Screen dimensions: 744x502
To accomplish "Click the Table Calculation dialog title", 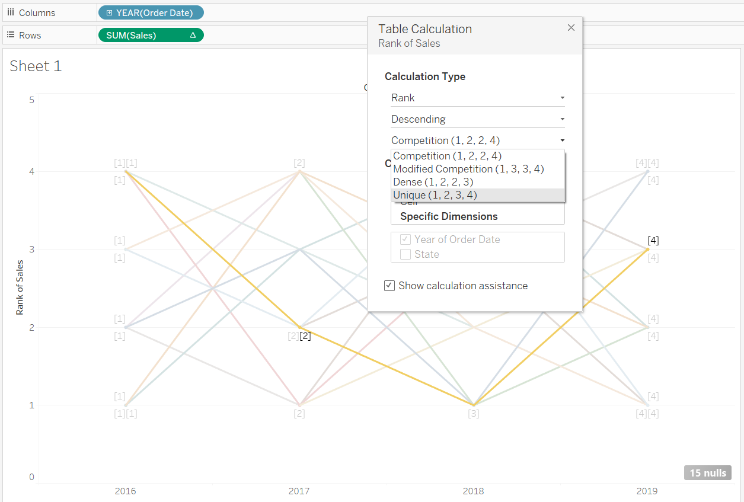I will pos(425,28).
